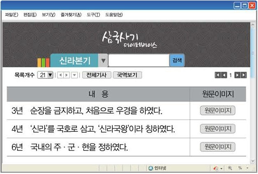This screenshot has width=258, height=174.
Task: Open the 파일(F) menu
Action: pos(12,15)
